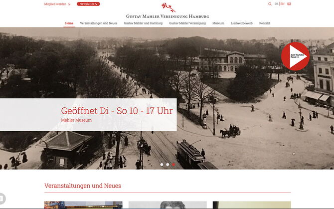Open the first news thumbnail card
The image size is (334, 209).
tap(83, 205)
